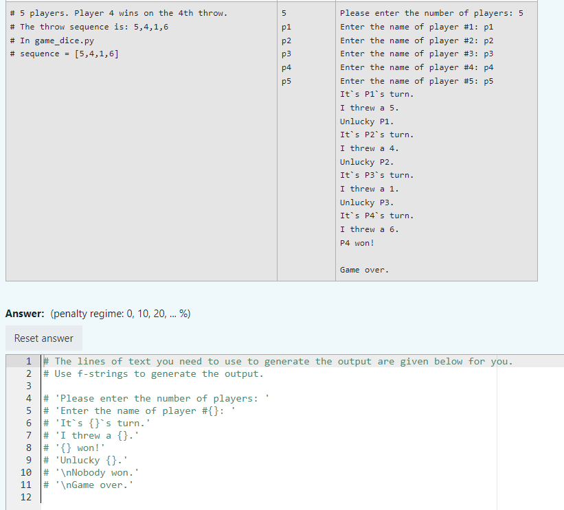Click '# sequence = [5,4,1,6]' text
Image resolution: width=564 pixels, height=510 pixels.
65,54
